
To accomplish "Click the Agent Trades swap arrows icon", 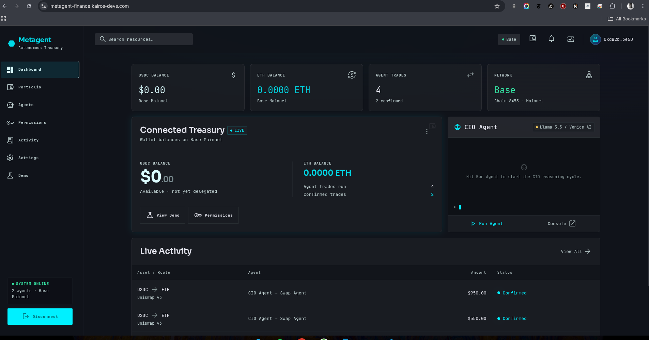I will 470,75.
